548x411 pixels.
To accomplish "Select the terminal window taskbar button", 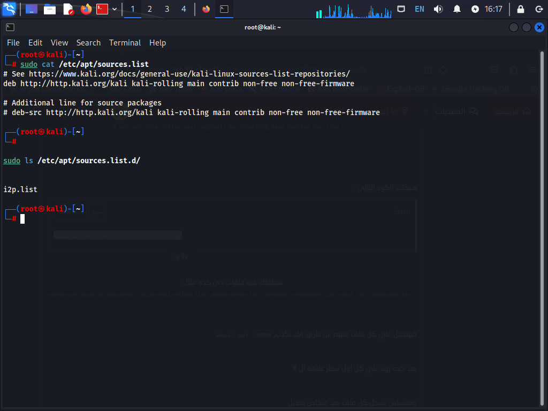I will pos(224,9).
